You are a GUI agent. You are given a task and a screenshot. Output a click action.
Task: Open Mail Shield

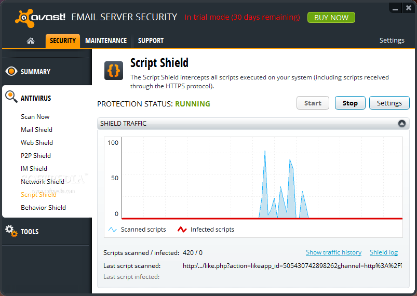click(x=36, y=129)
